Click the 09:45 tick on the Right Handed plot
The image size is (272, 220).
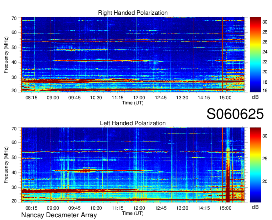(x=74, y=98)
